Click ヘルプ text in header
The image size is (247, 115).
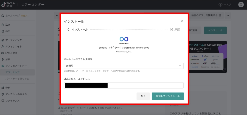click(x=228, y=5)
